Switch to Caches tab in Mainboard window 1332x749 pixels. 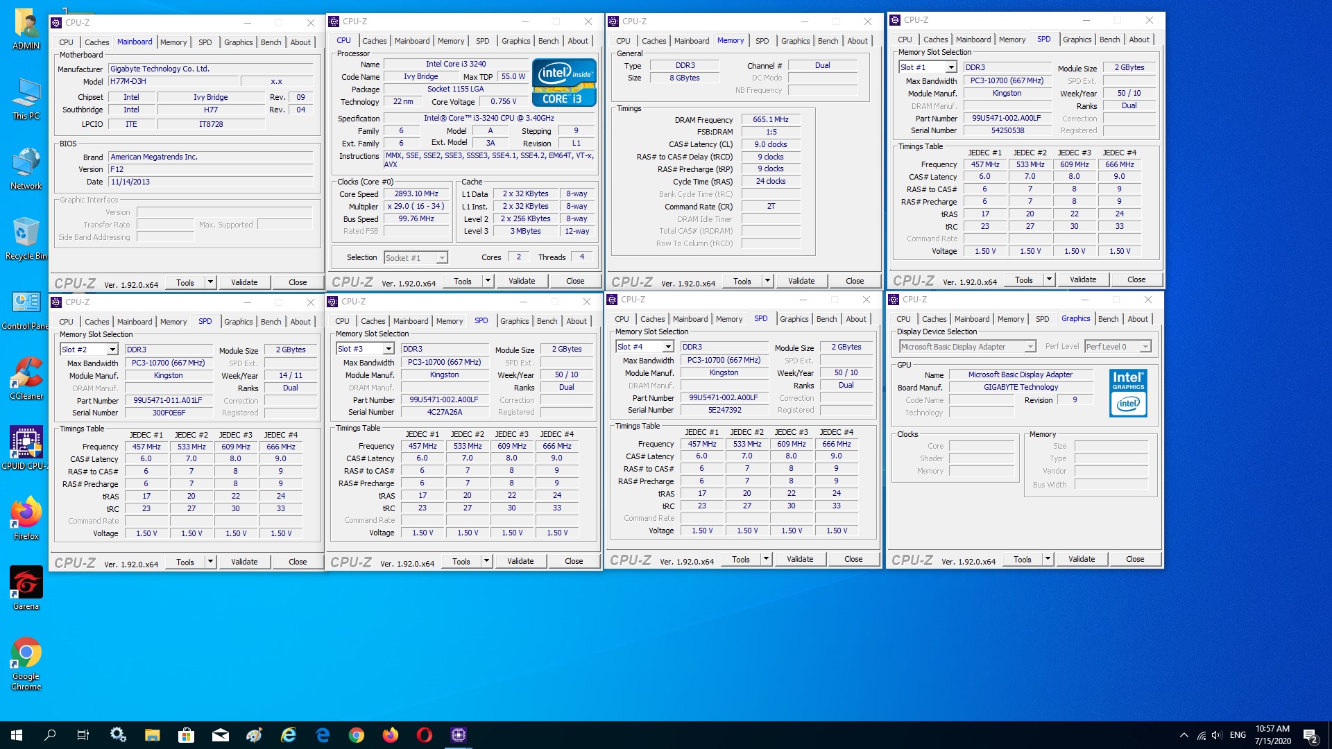point(97,42)
